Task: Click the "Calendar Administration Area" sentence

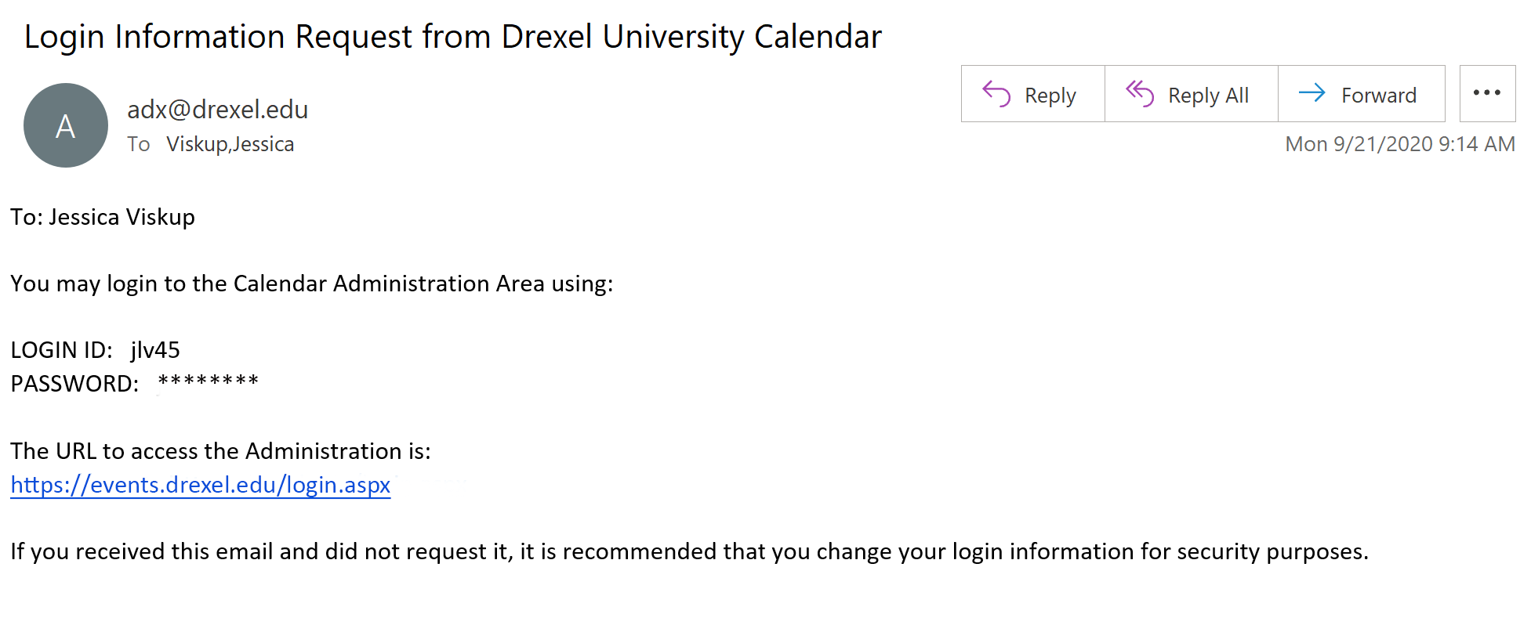Action: [312, 284]
